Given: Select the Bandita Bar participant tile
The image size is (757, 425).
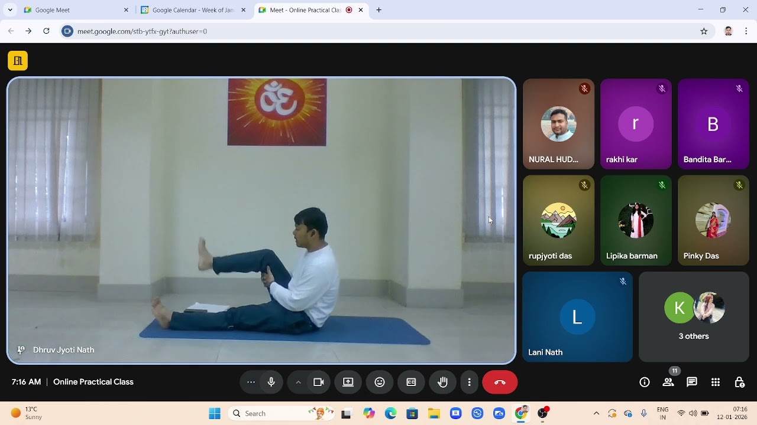Looking at the screenshot, I should [713, 124].
